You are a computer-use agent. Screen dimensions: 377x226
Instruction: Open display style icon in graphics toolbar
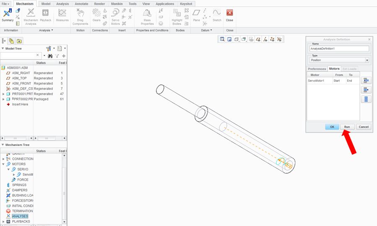coord(237,39)
